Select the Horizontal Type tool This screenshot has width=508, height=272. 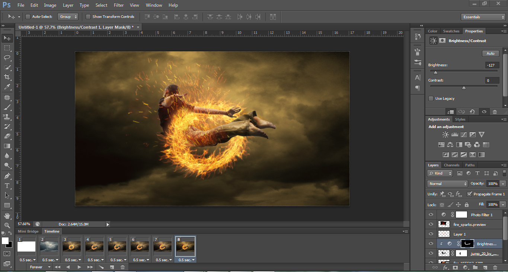pyautogui.click(x=7, y=185)
